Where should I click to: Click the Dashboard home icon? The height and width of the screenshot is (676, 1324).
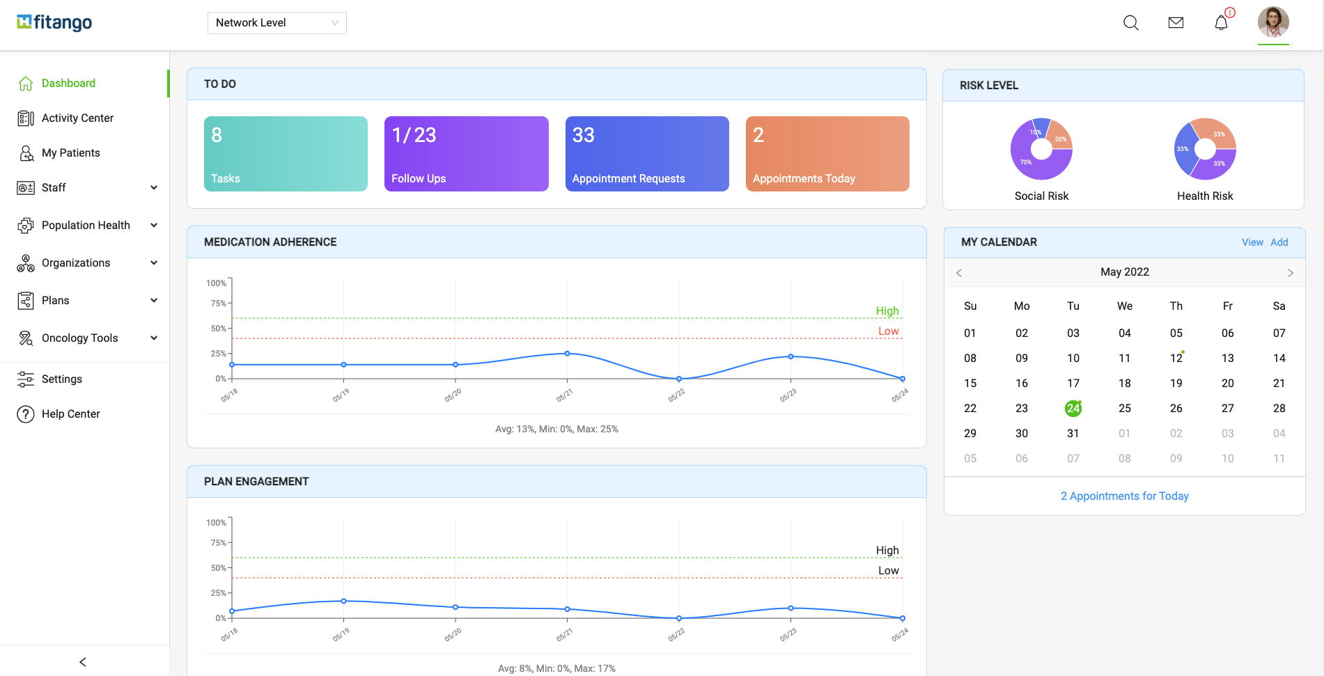point(26,84)
